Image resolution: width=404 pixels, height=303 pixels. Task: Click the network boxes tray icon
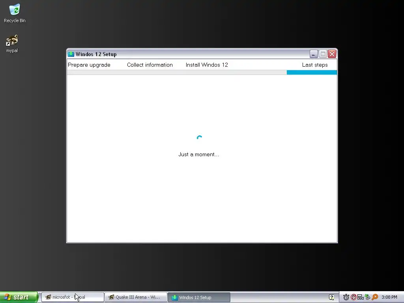click(361, 297)
